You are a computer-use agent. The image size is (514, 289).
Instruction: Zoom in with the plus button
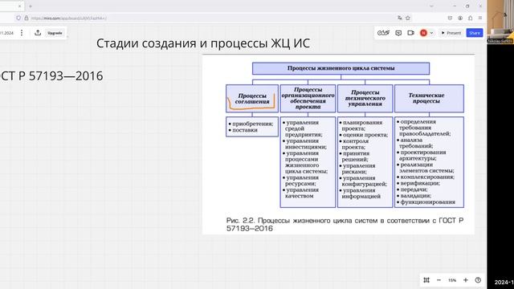pos(466,280)
